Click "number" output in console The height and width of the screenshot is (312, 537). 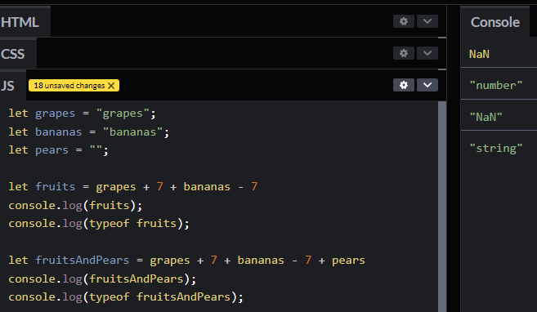click(x=496, y=85)
